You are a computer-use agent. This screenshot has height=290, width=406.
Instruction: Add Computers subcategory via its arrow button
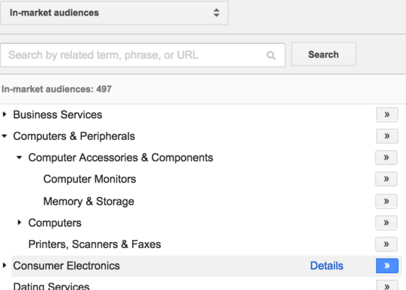click(x=386, y=222)
